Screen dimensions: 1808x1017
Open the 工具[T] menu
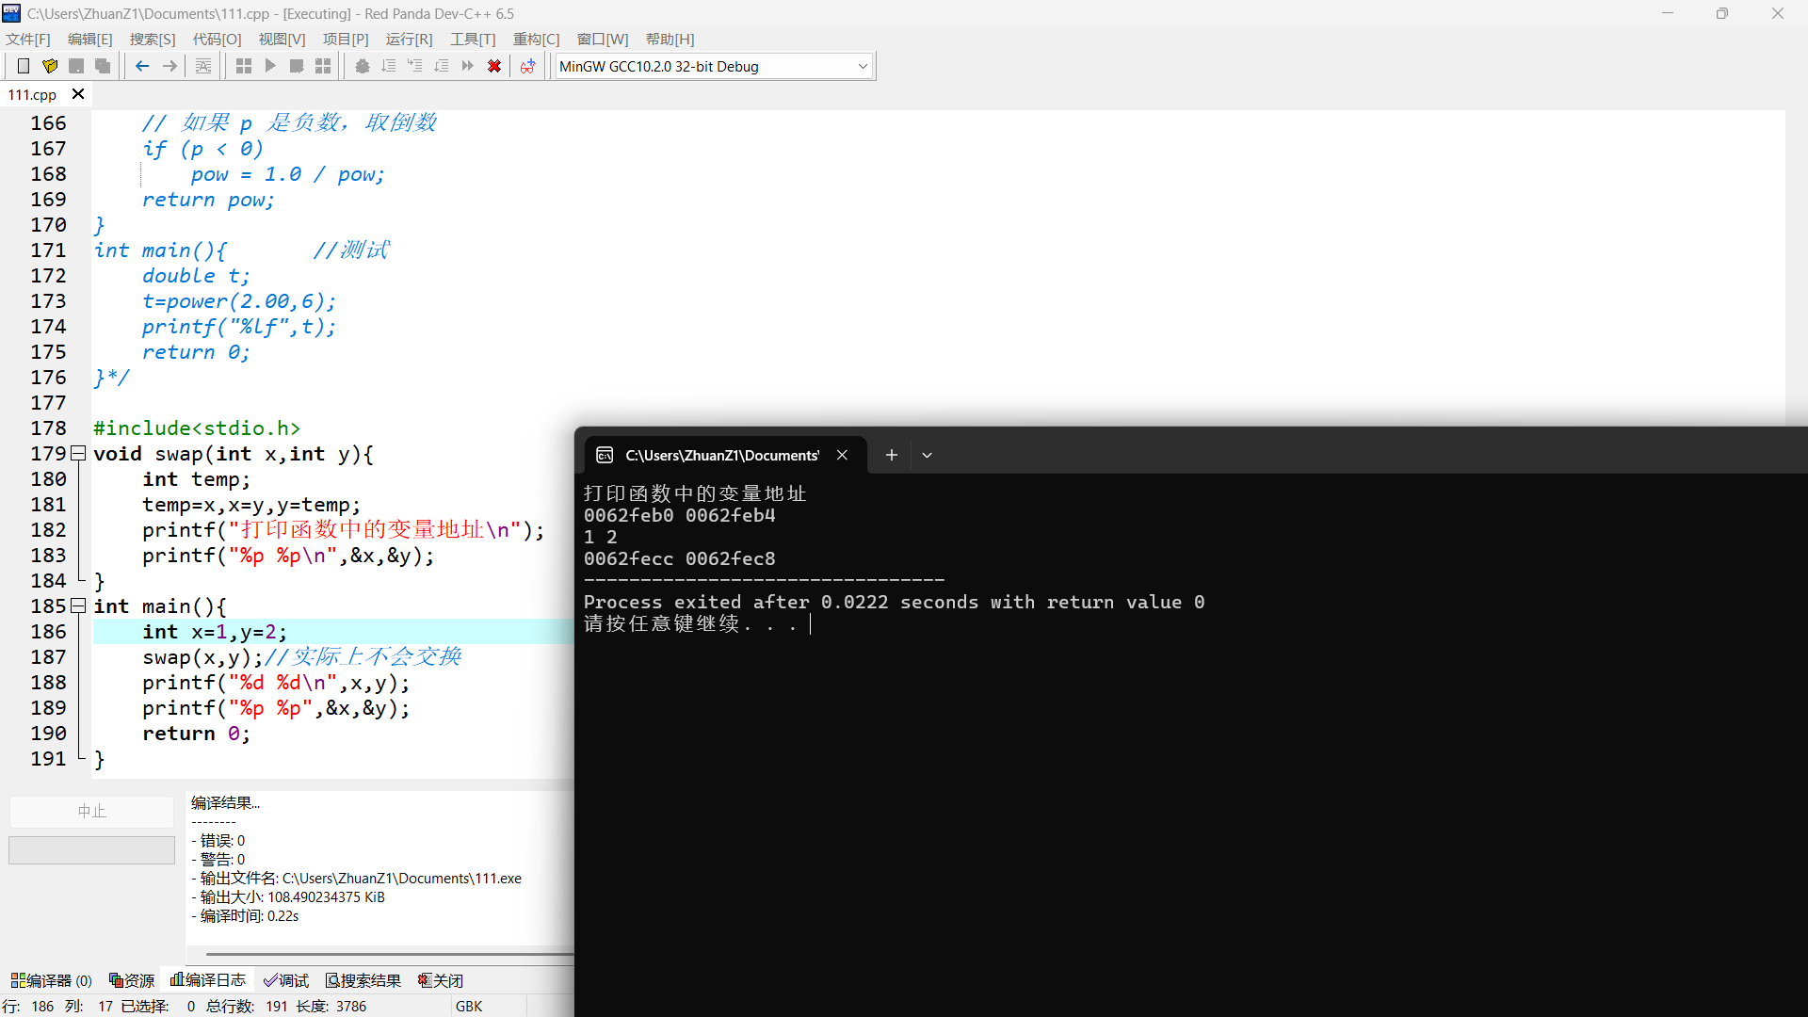click(x=472, y=39)
